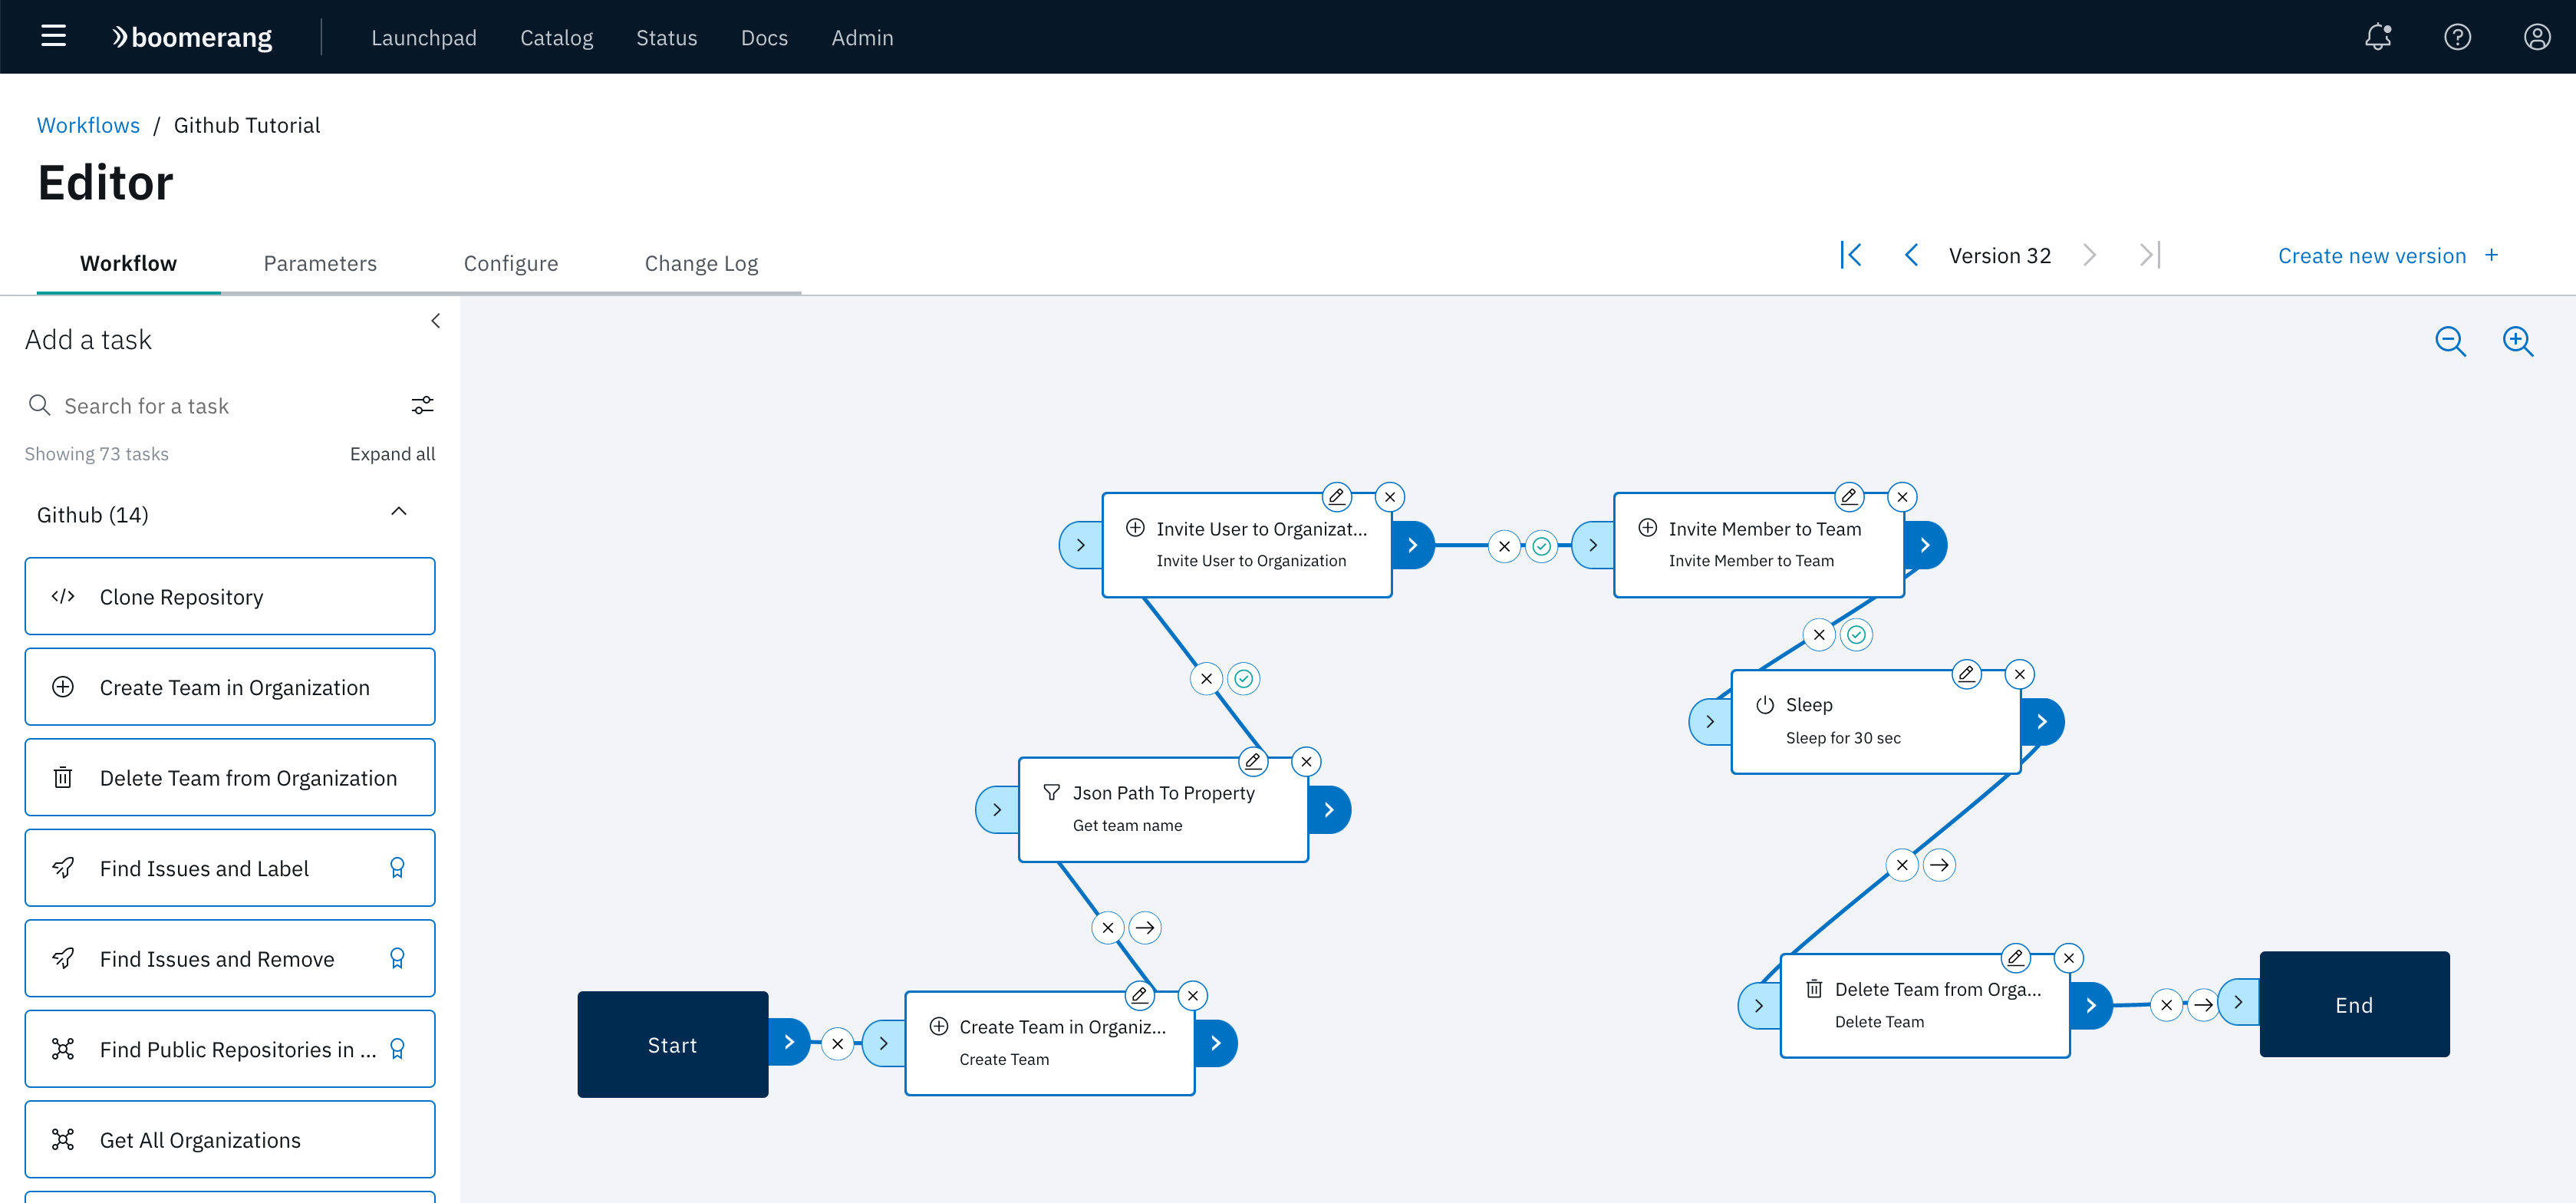Click Expand all tasks
The image size is (2576, 1203).
392,453
